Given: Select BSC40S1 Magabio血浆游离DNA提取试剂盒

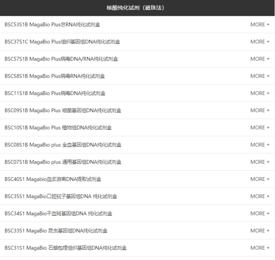Looking at the screenshot, I should pyautogui.click(x=53, y=179).
